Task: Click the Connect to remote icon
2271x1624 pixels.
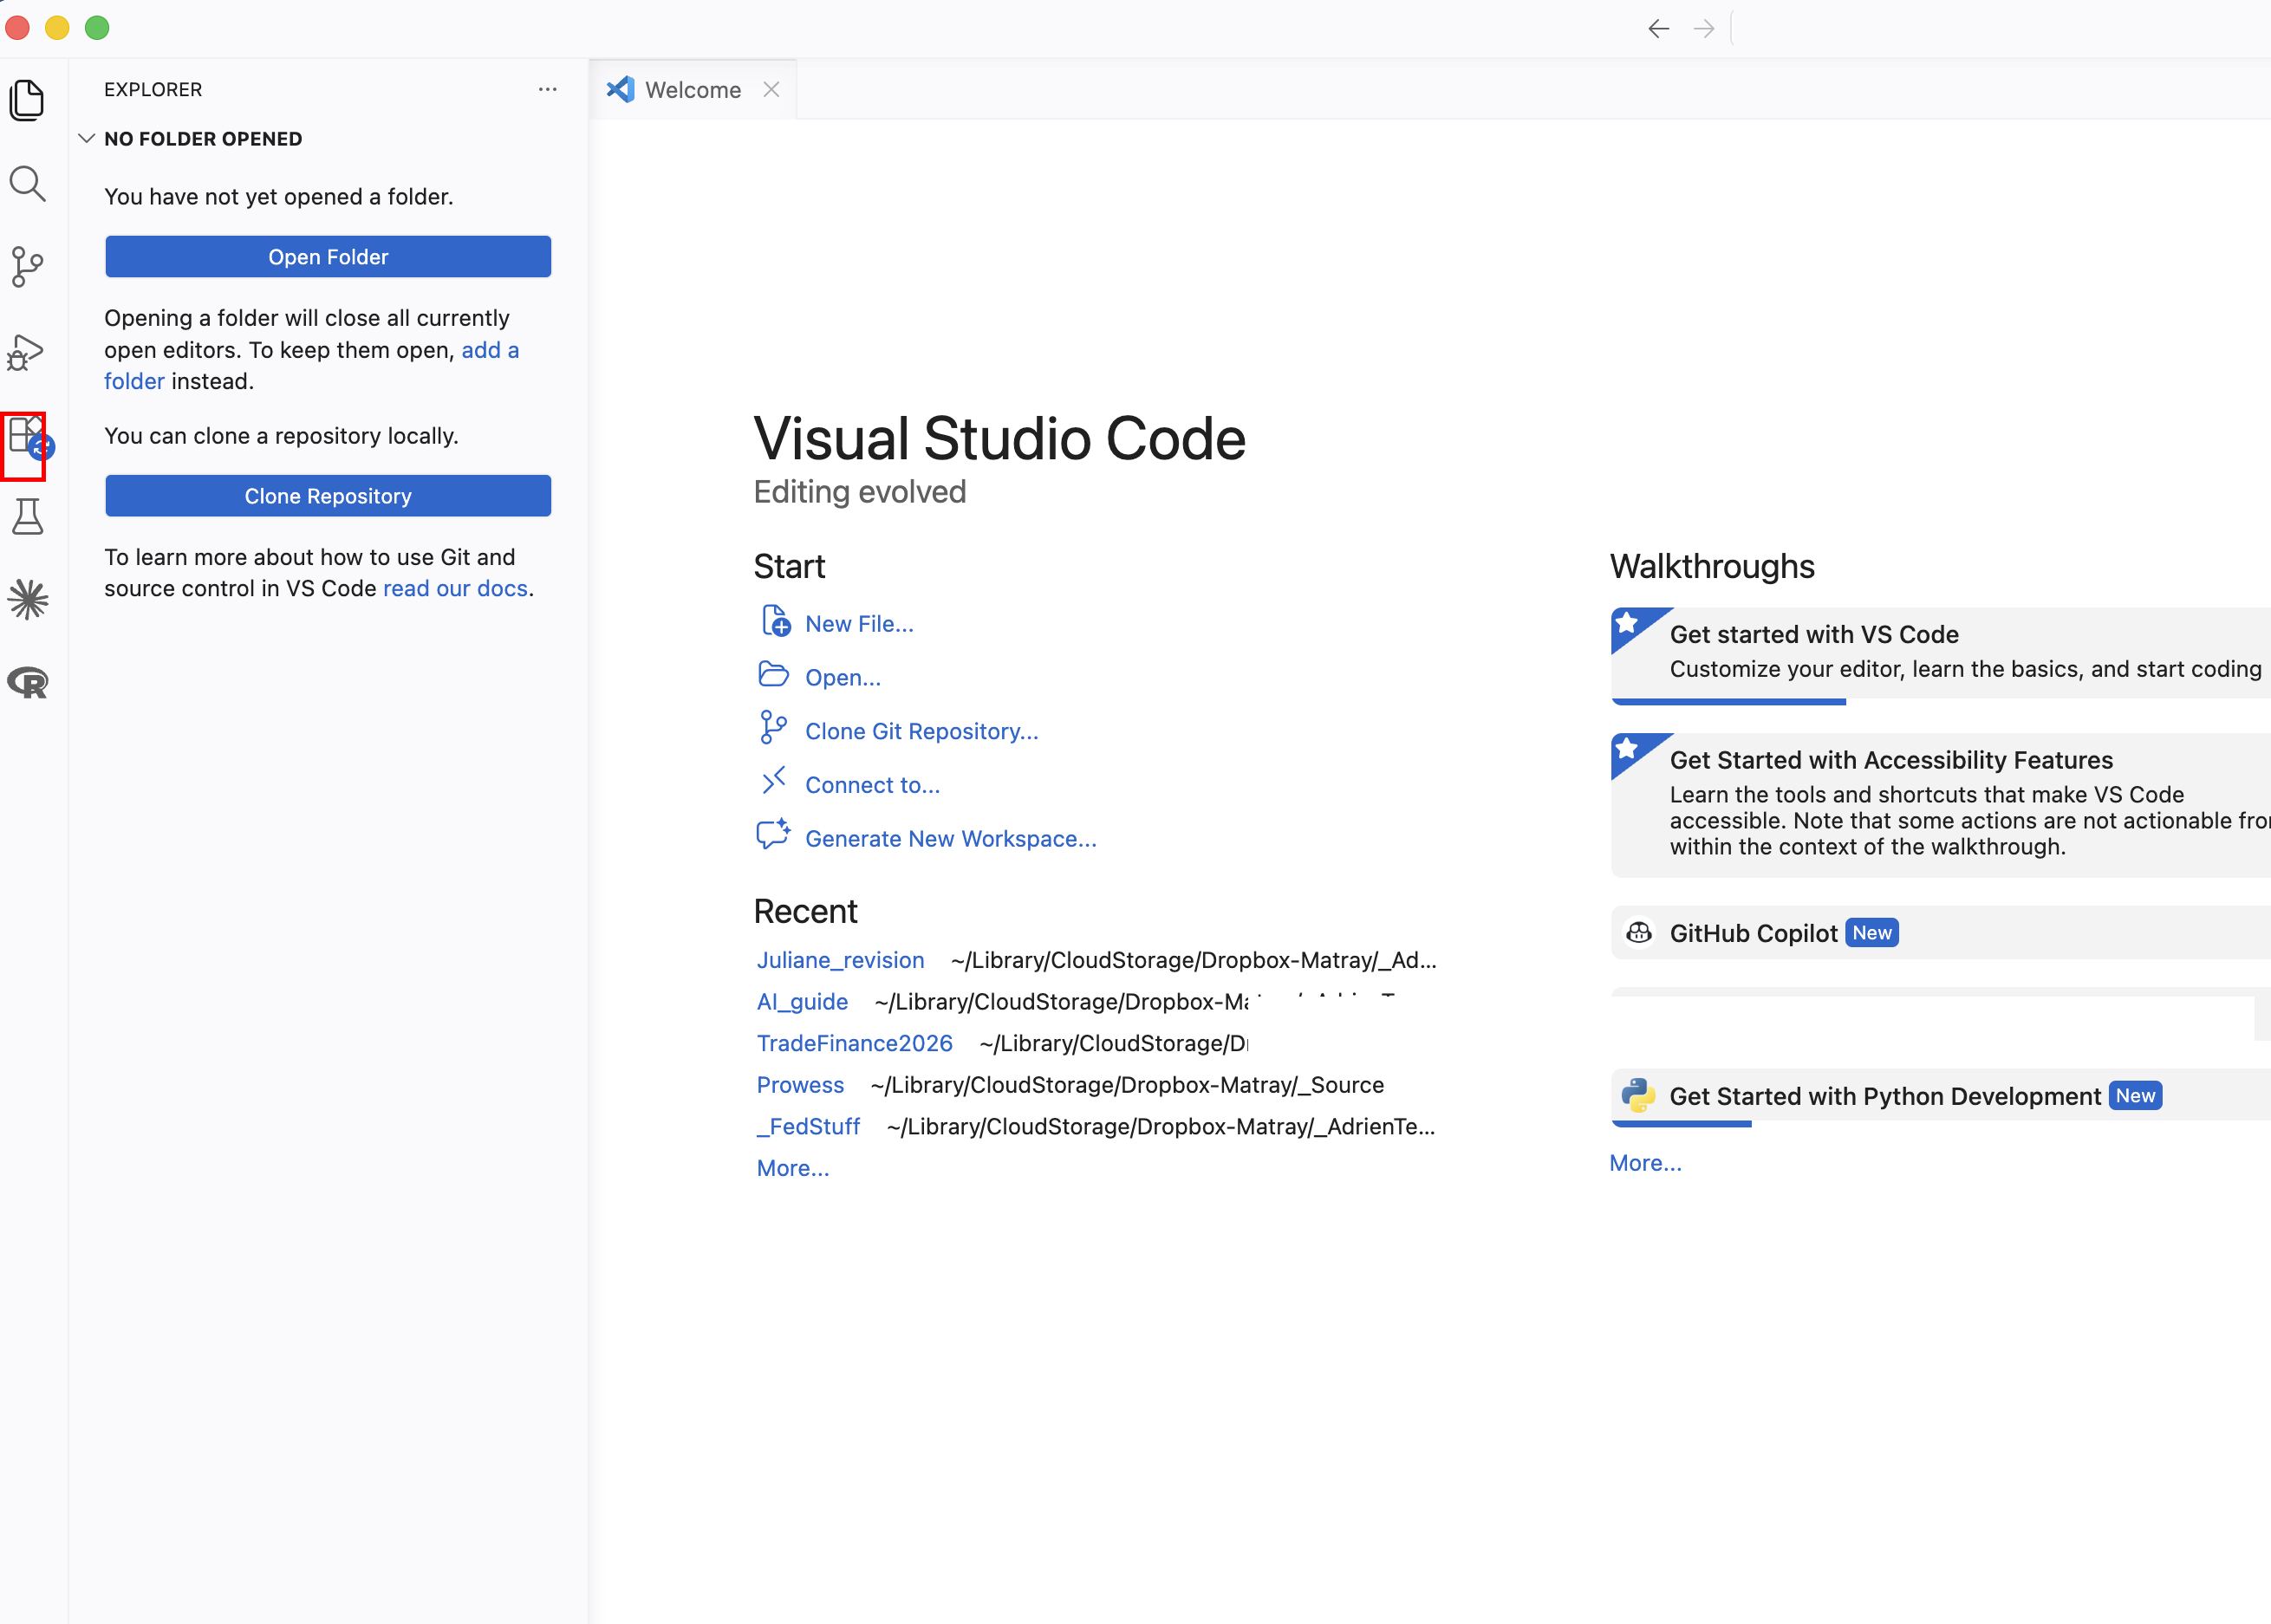Action: pos(773,781)
